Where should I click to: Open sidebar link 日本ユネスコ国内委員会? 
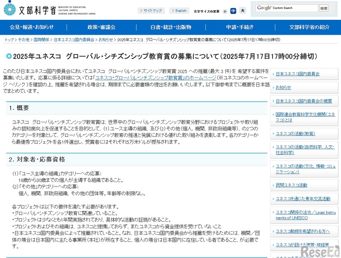point(298,74)
